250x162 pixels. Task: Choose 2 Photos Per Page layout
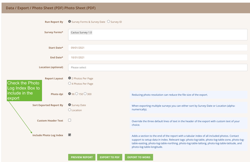[x=69, y=78]
